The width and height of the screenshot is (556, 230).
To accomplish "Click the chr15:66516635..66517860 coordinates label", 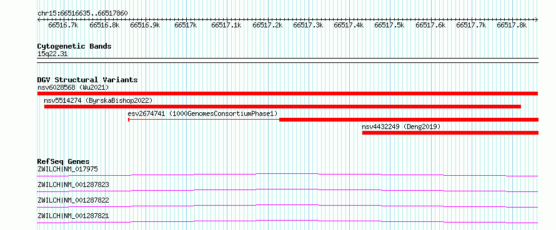I will coord(82,14).
